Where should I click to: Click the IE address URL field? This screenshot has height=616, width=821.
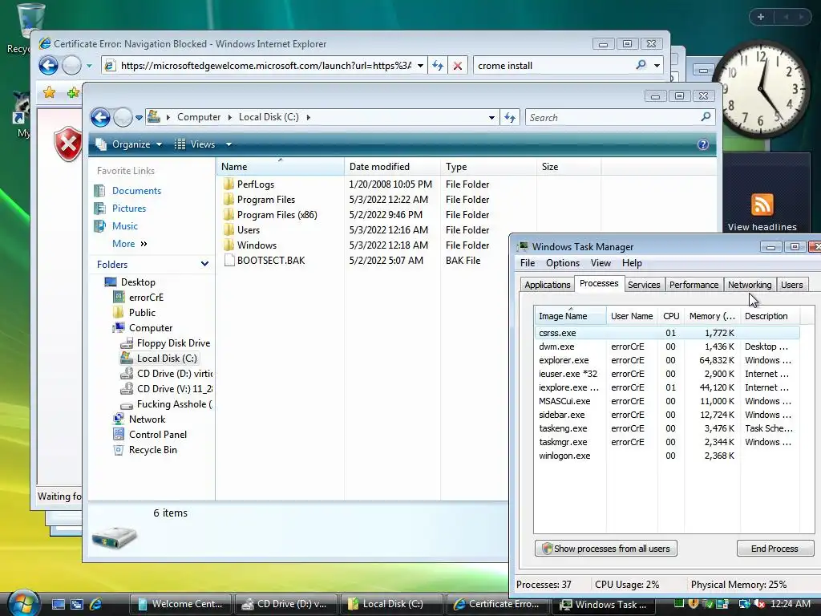point(265,66)
